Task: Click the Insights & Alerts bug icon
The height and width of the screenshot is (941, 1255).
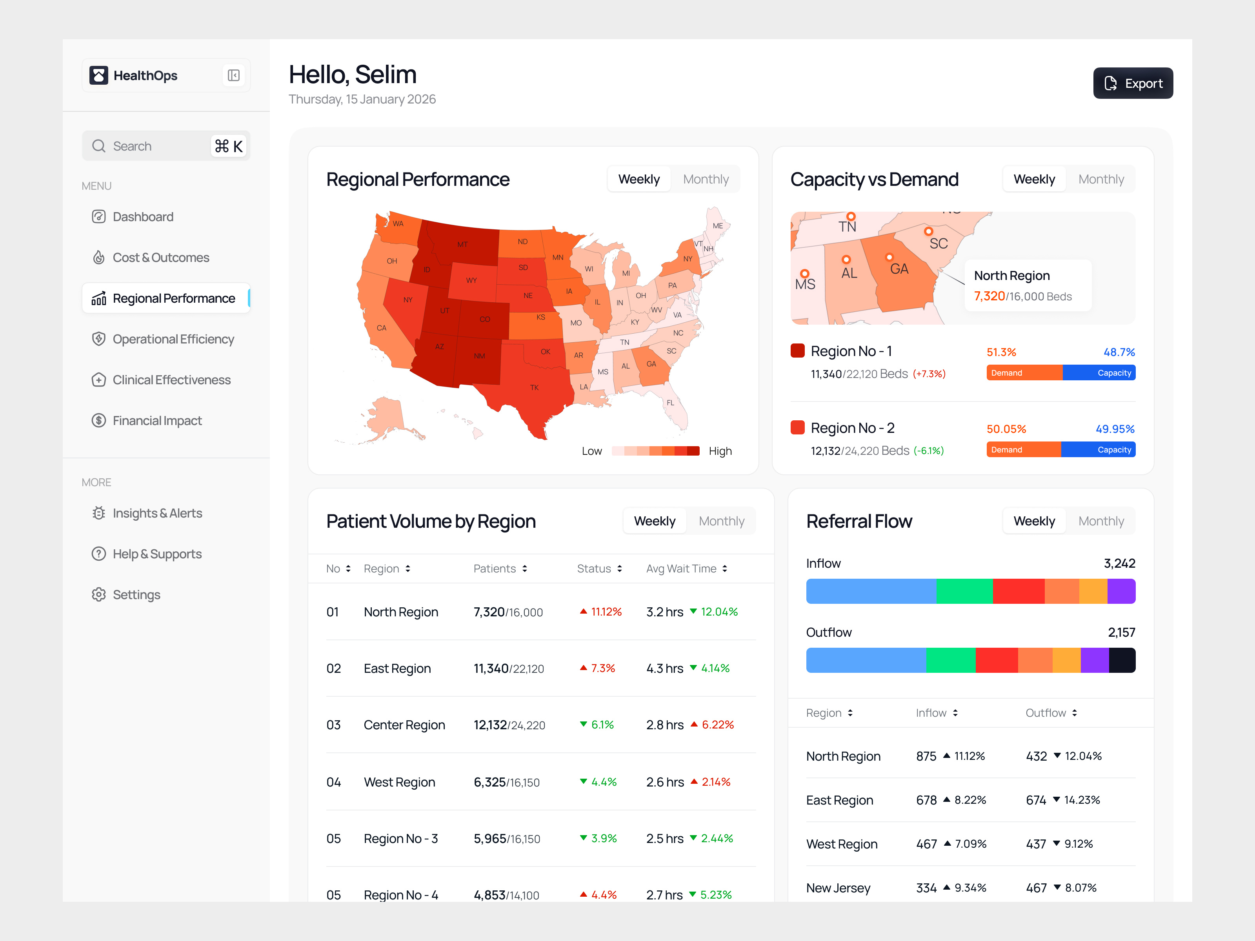Action: (x=99, y=513)
